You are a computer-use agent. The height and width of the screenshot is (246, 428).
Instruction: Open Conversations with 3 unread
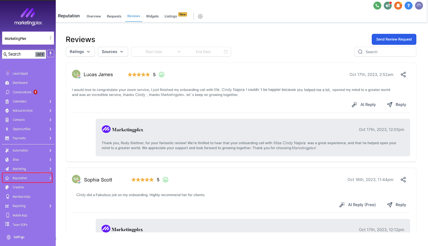click(22, 92)
